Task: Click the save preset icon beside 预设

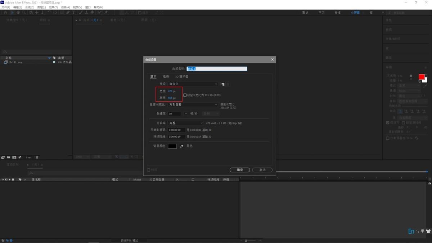Action: pos(223,84)
